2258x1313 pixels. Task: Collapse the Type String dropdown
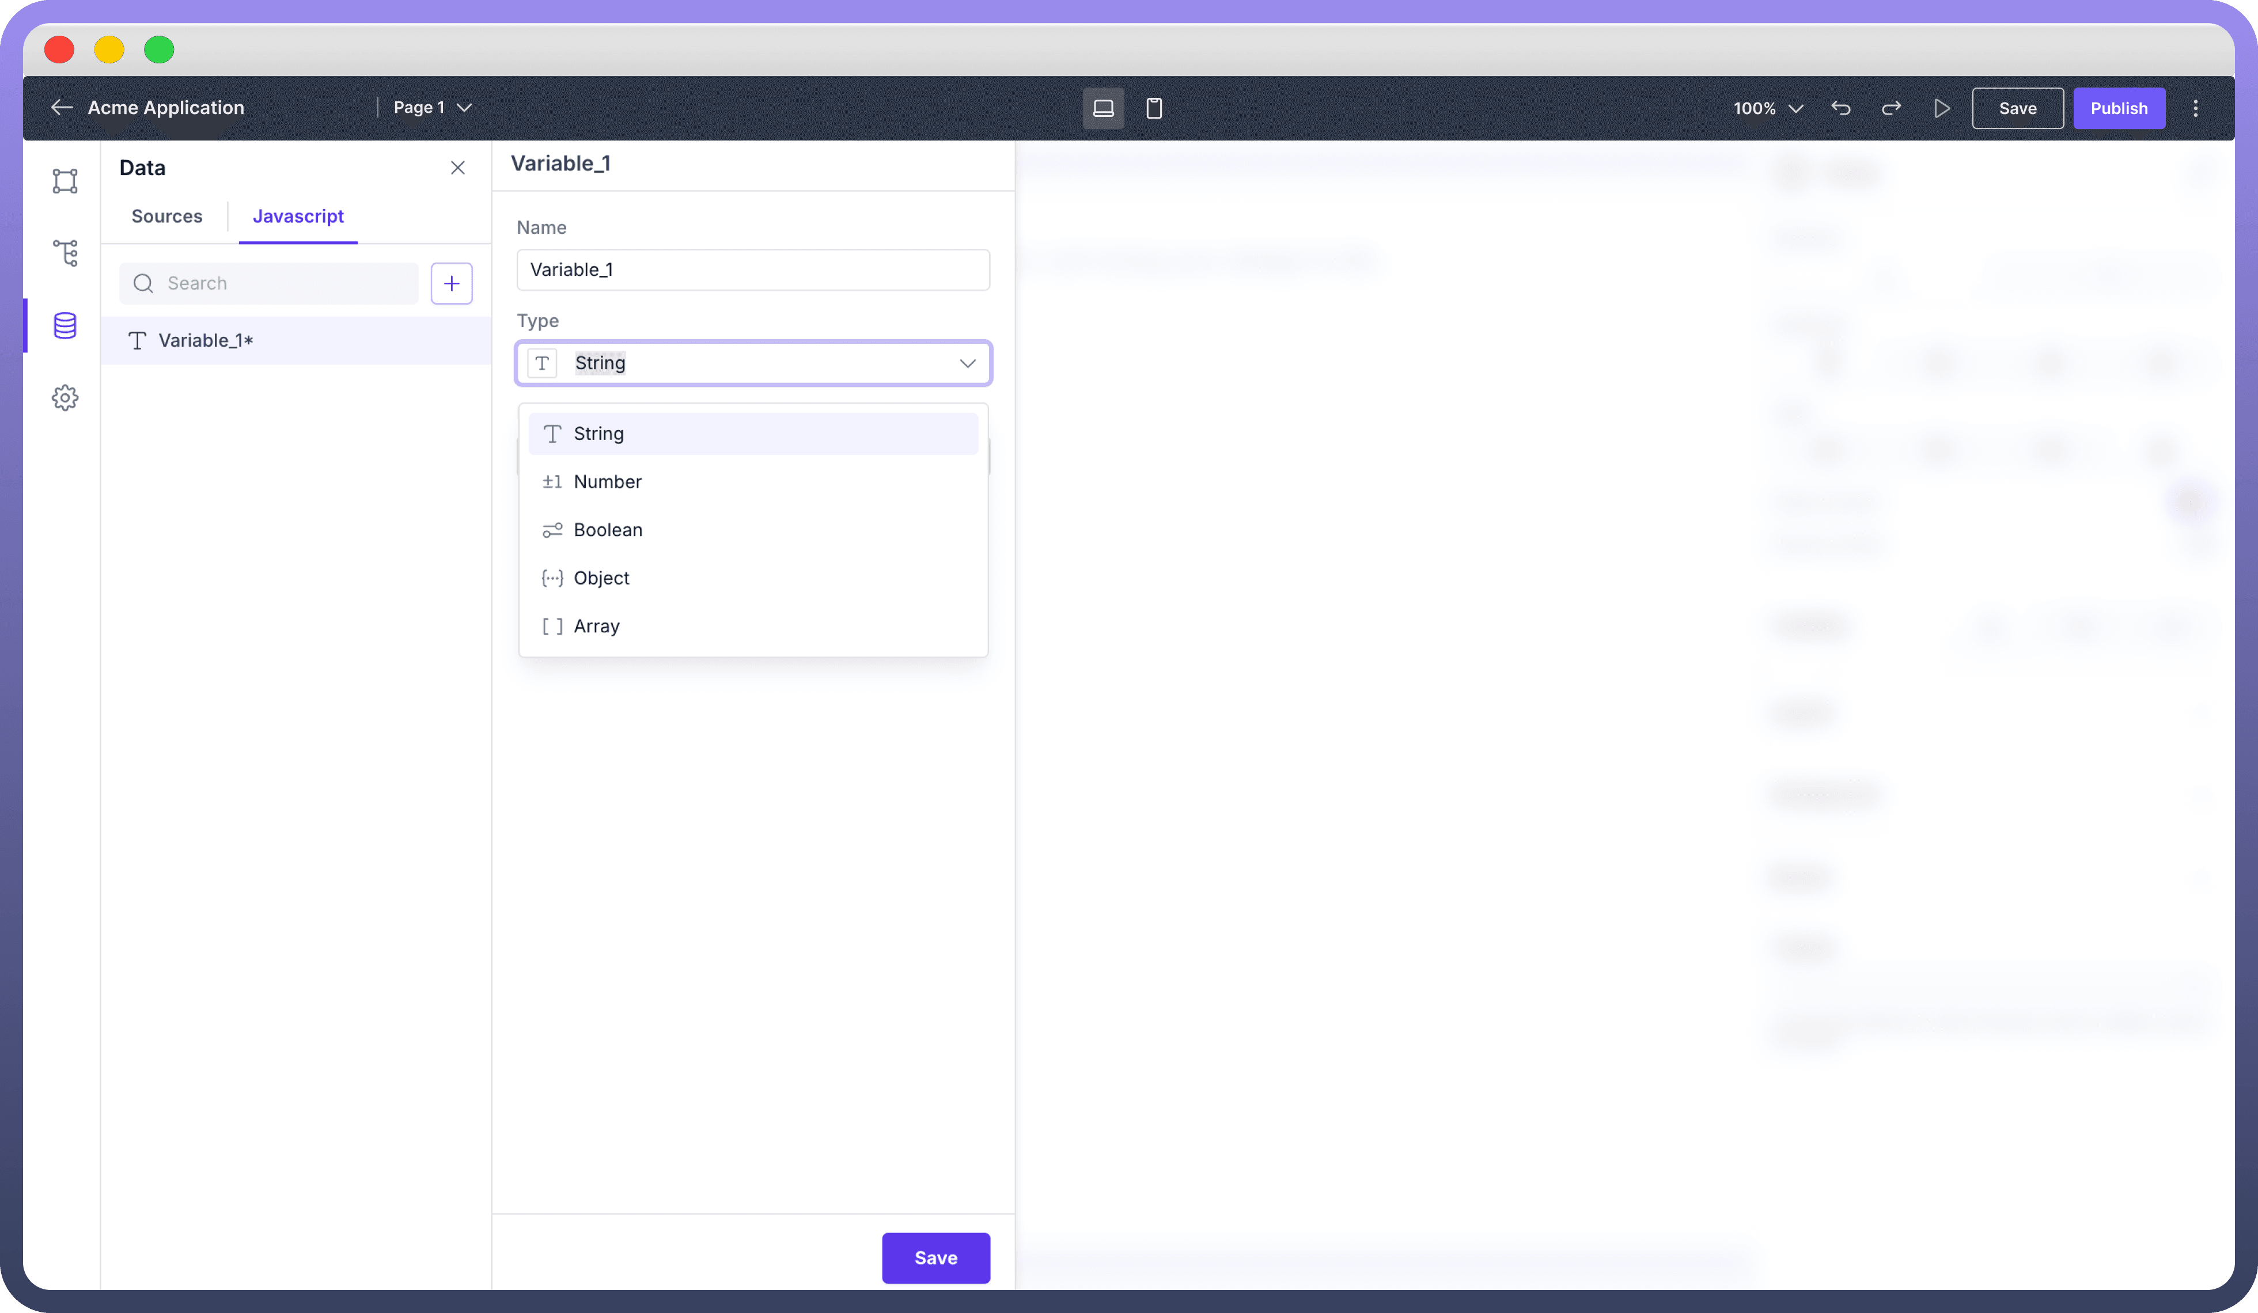[967, 363]
